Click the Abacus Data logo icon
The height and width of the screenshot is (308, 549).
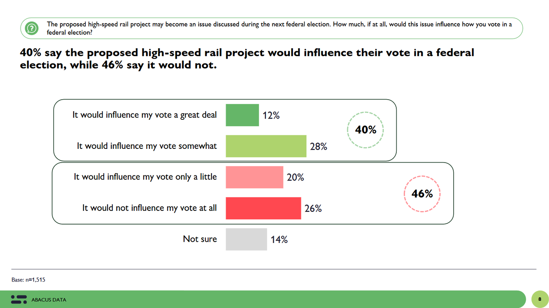coord(18,299)
